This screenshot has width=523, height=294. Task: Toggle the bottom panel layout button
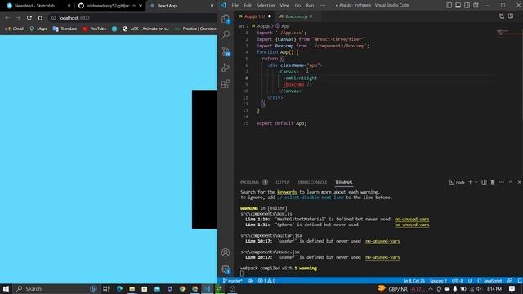[x=458, y=6]
